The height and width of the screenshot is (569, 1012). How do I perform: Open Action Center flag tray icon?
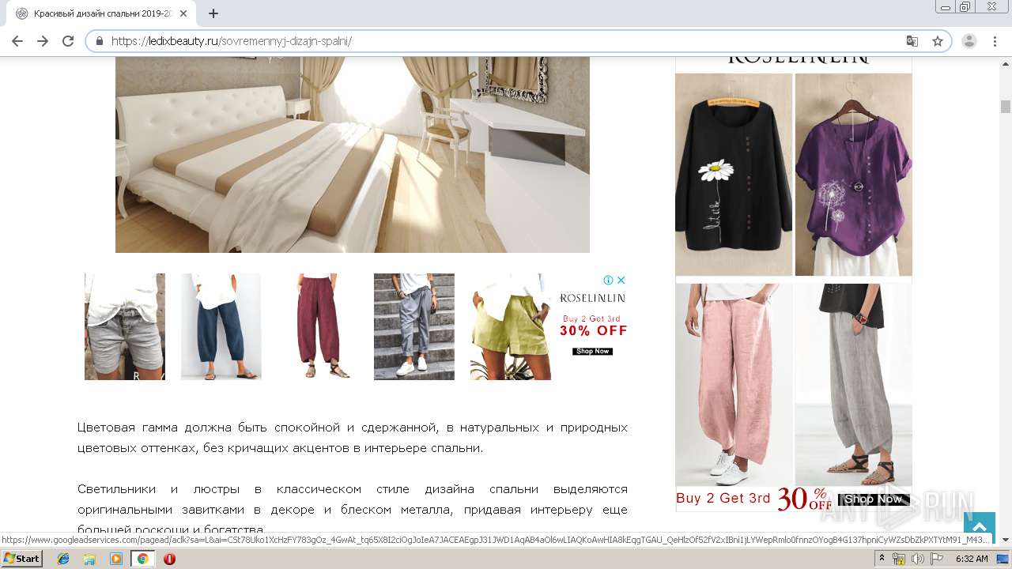click(936, 559)
